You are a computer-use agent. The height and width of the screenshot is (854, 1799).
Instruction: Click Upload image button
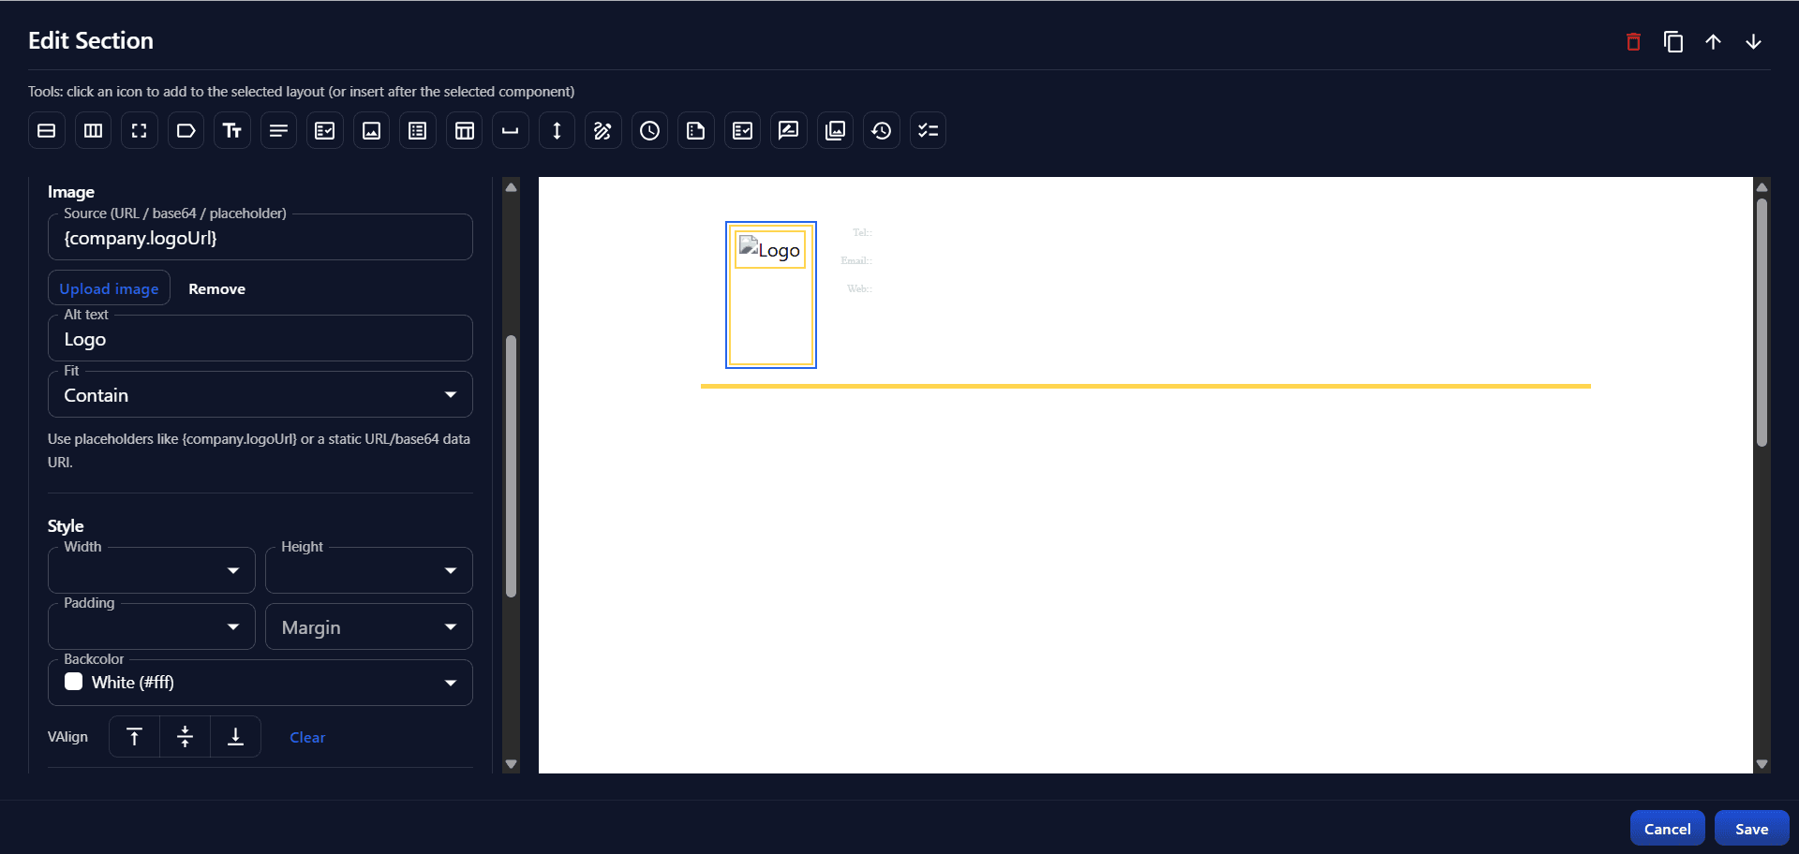[x=109, y=287]
